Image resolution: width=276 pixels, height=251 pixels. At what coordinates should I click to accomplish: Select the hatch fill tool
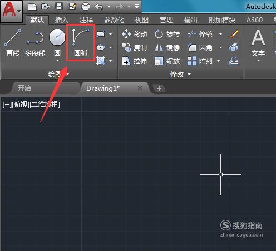(101, 61)
